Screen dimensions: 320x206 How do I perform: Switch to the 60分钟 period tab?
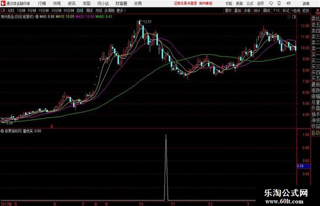coord(69,10)
